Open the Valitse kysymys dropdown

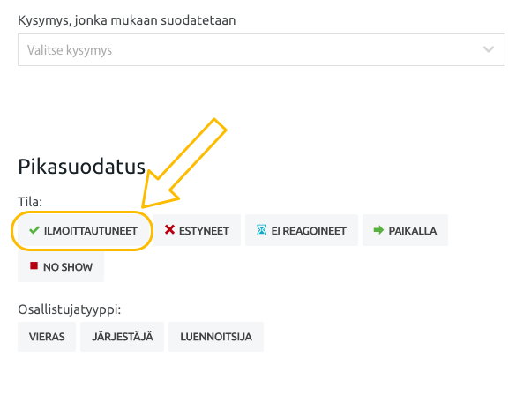pyautogui.click(x=261, y=49)
